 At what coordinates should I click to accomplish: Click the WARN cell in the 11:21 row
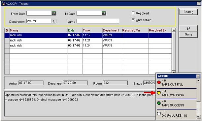tap(112, 41)
